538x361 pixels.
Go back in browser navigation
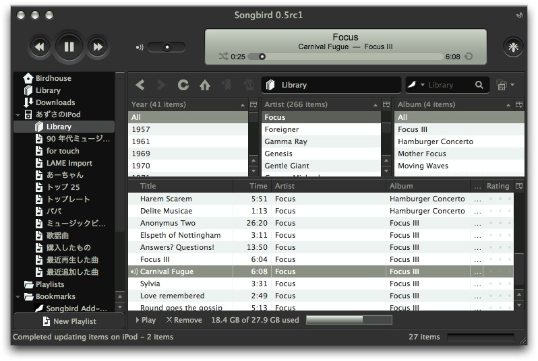click(140, 85)
